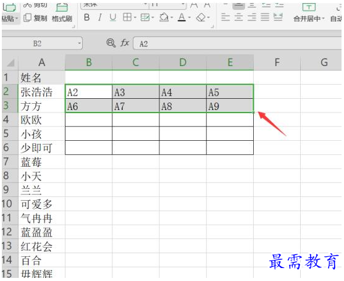Click the auto wrap (自动换行) button
This screenshot has width=344, height=281.
pos(336,13)
